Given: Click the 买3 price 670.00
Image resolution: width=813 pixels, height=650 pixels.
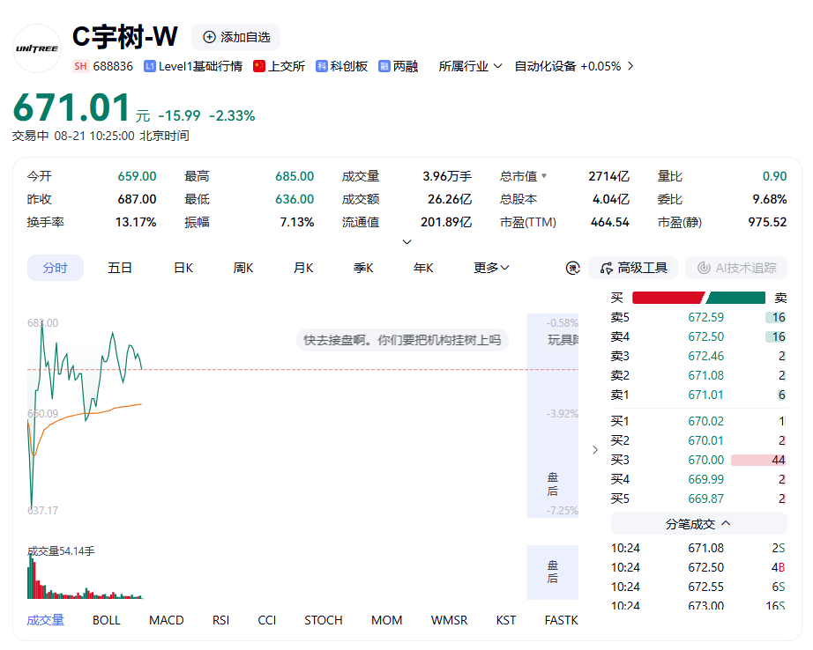Looking at the screenshot, I should pos(705,460).
